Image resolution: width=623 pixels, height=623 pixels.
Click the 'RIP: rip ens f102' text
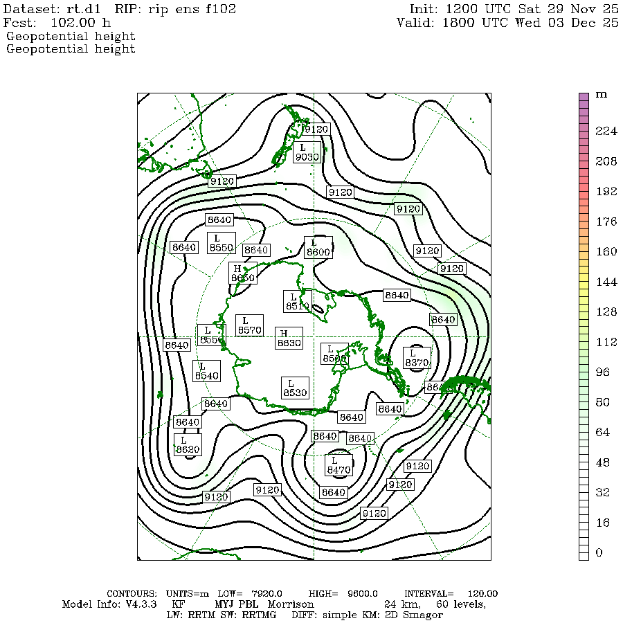tap(175, 9)
